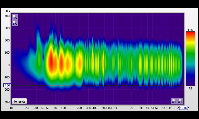
Task: Click the 0 label on time axis
Action: pyautogui.click(x=9, y=65)
